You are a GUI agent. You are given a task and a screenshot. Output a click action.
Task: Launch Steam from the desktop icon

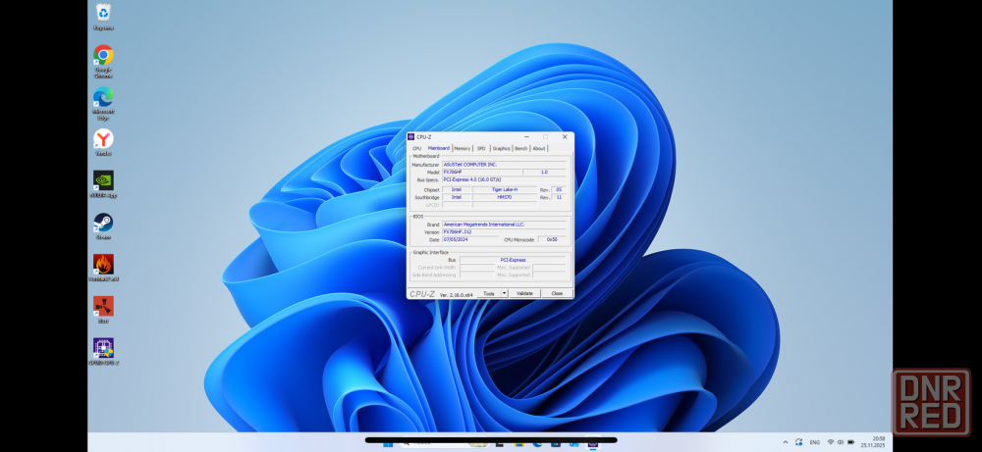[103, 223]
